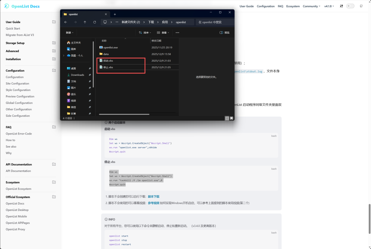Click the refresh icon in file explorer

(95, 22)
